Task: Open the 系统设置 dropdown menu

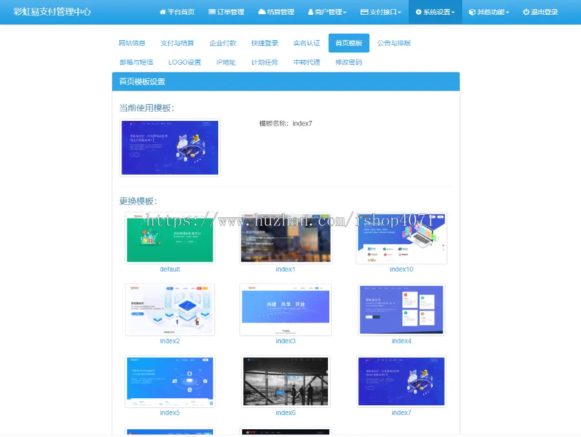Action: [x=435, y=12]
